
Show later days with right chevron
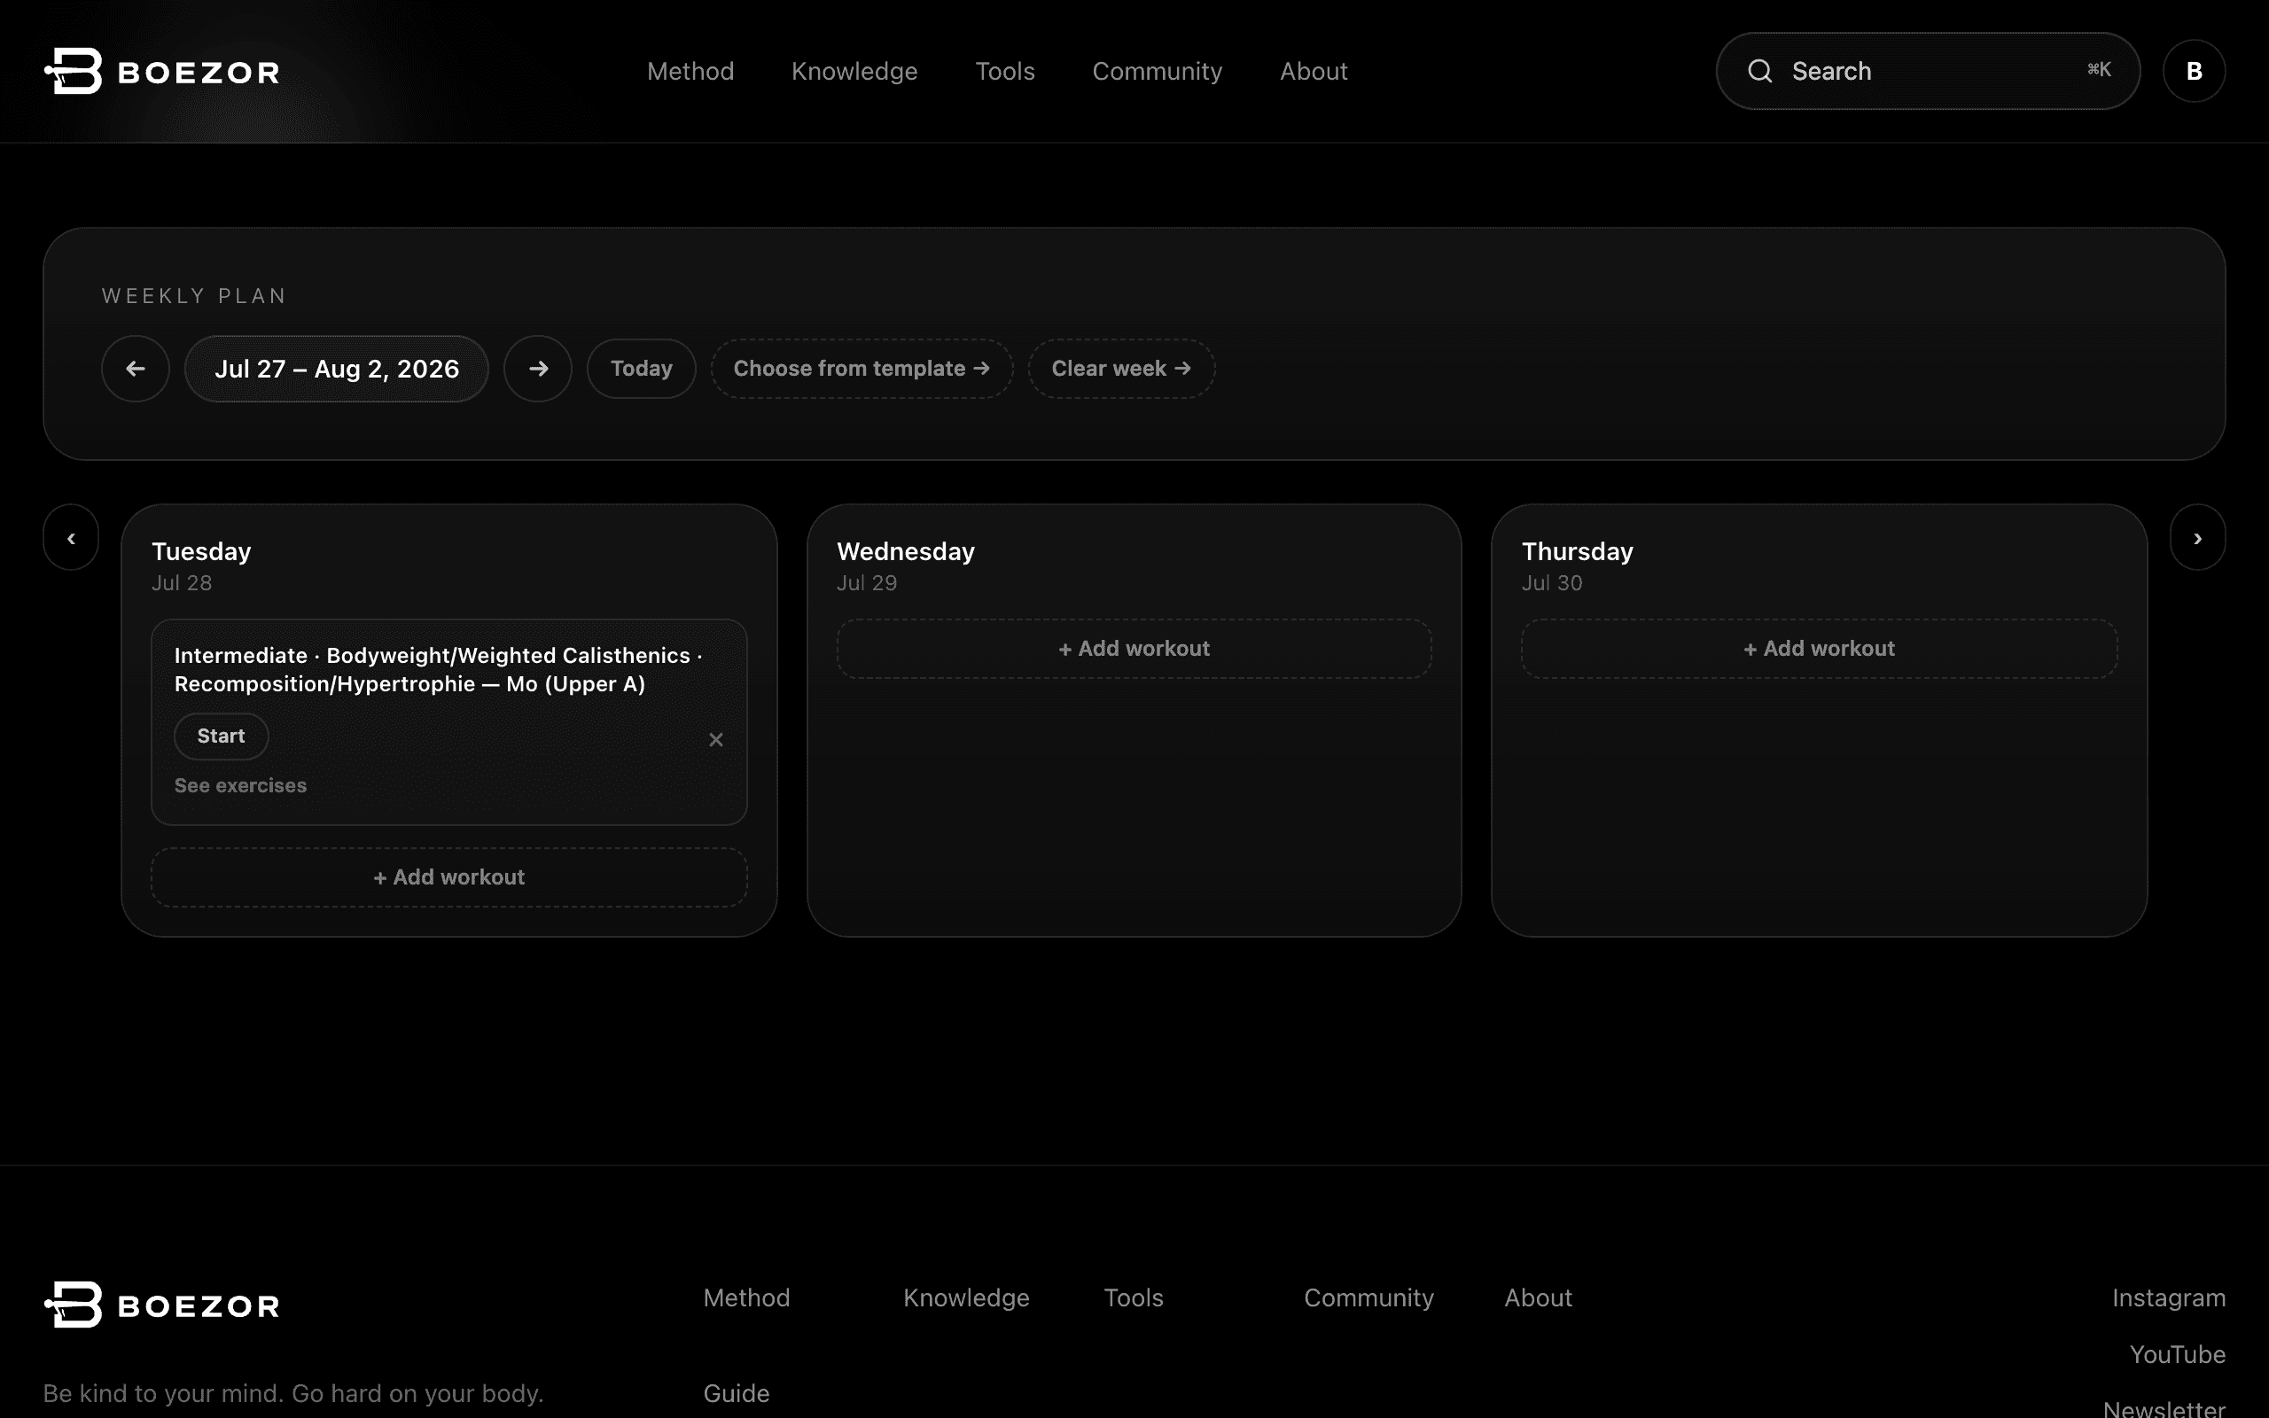click(x=2198, y=537)
